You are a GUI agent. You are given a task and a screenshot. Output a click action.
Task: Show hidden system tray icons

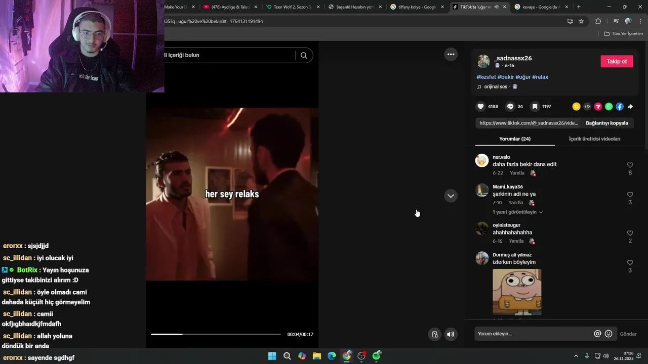(x=576, y=356)
